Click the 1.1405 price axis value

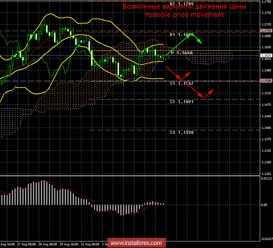pos(266,128)
